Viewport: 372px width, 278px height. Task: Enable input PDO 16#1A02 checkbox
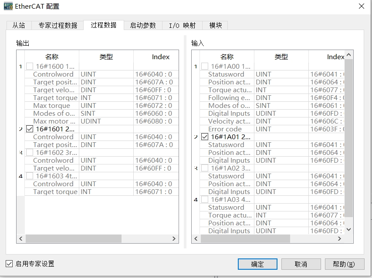(x=205, y=168)
